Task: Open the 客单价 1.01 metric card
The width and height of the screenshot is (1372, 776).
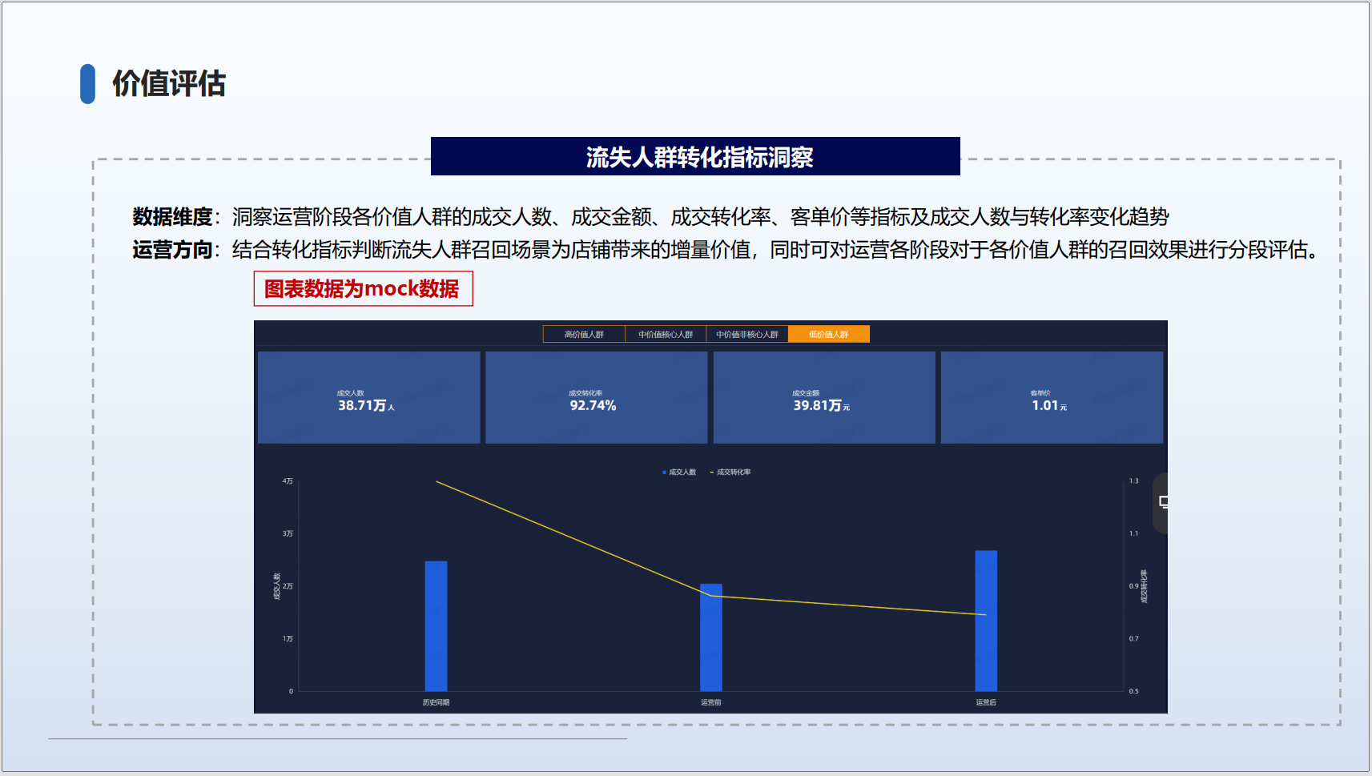Action: (x=1052, y=397)
